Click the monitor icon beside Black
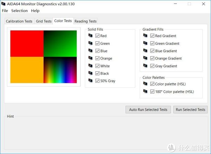Viewport: 211px width, 154px height. coord(90,73)
